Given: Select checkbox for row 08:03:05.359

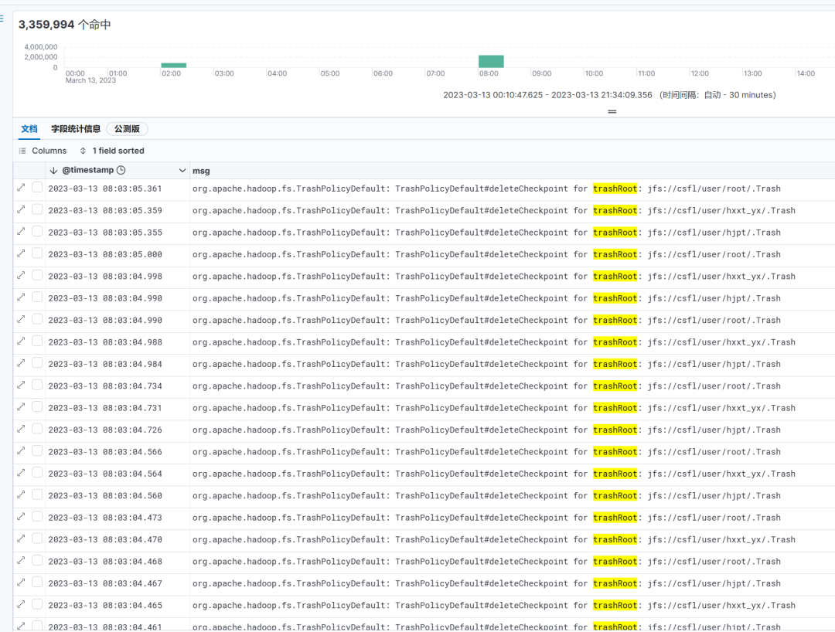Looking at the screenshot, I should [x=37, y=209].
